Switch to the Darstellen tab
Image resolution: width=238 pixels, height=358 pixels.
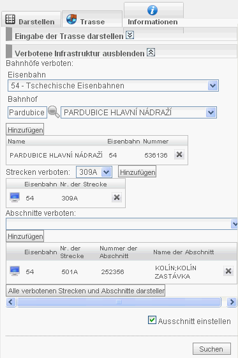(31, 20)
